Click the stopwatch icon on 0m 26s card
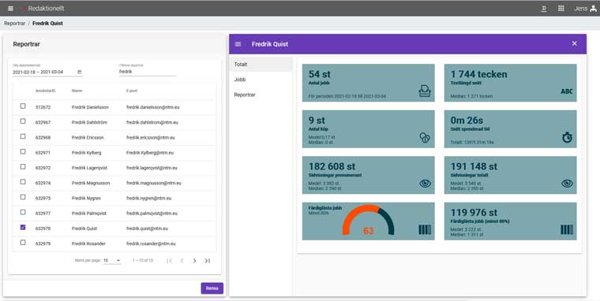This screenshot has width=600, height=301. click(567, 137)
